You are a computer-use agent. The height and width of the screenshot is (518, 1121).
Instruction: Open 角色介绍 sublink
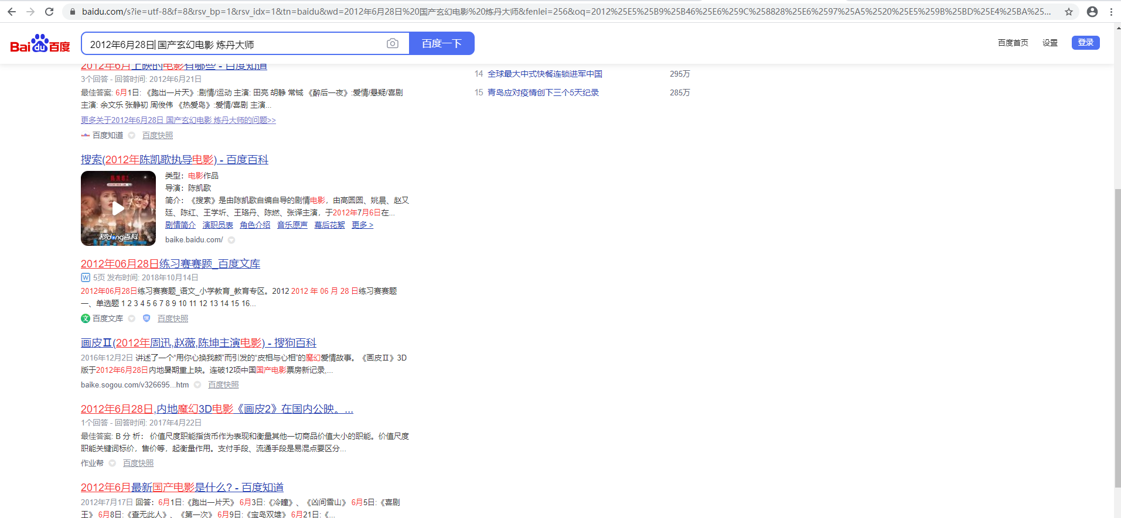pyautogui.click(x=255, y=225)
